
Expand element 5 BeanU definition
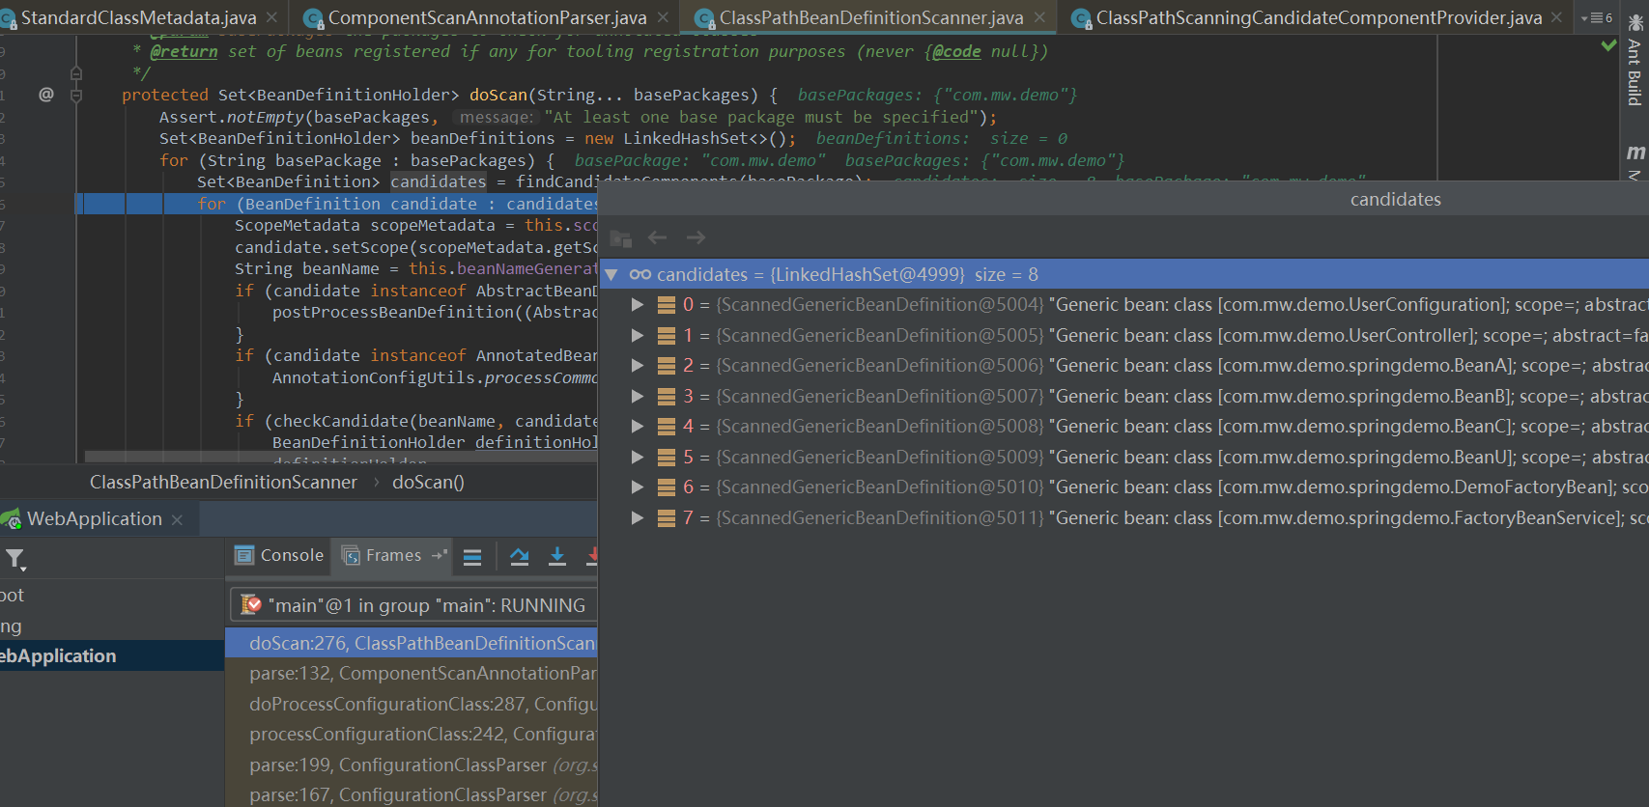coord(637,457)
